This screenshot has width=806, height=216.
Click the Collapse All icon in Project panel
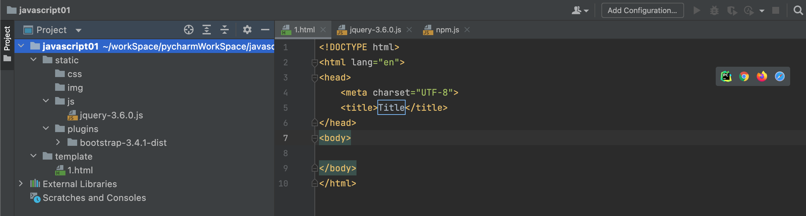click(x=225, y=30)
